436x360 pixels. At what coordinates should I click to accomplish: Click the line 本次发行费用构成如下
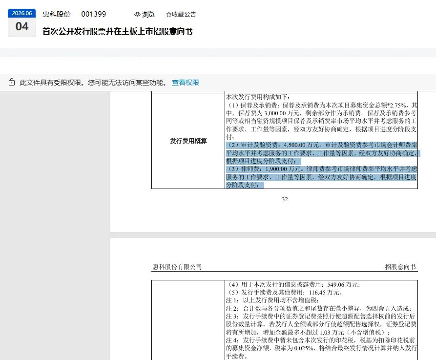[258, 97]
